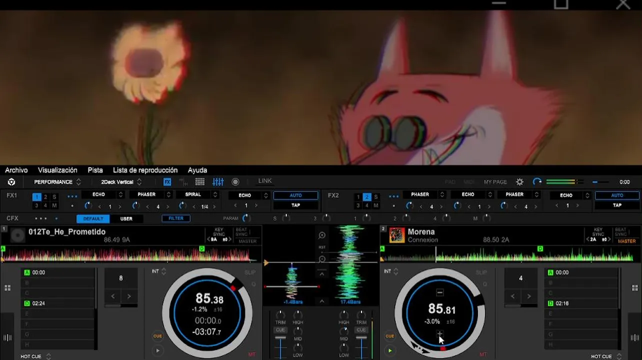This screenshot has width=642, height=360.
Task: Click the deck 1 orange CUE button
Action: point(157,336)
